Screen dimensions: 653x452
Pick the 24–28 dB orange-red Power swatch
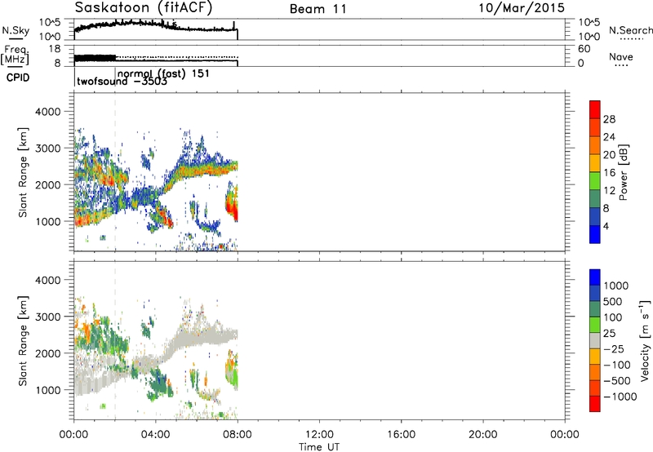coord(595,128)
